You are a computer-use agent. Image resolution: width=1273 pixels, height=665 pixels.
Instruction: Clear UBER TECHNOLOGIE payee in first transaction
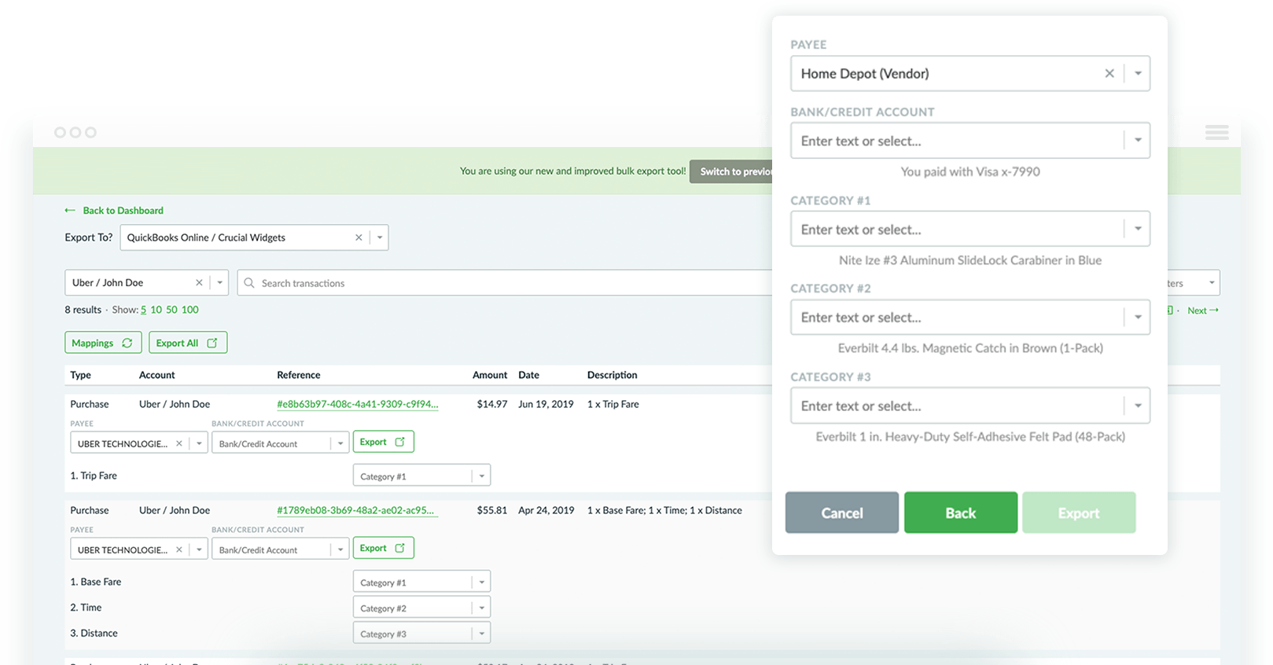click(x=179, y=443)
